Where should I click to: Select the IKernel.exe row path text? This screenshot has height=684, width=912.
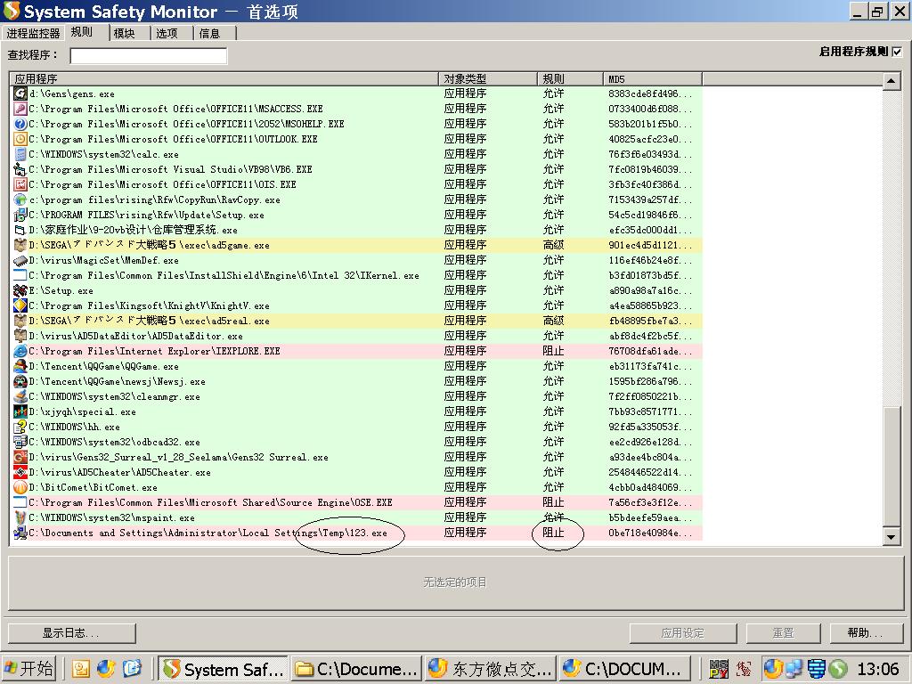click(x=224, y=275)
